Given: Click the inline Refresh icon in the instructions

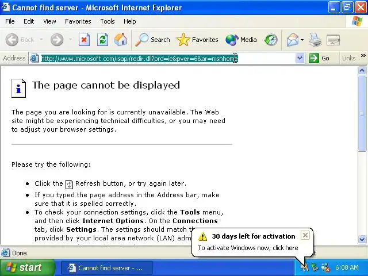Looking at the screenshot, I should (x=69, y=184).
